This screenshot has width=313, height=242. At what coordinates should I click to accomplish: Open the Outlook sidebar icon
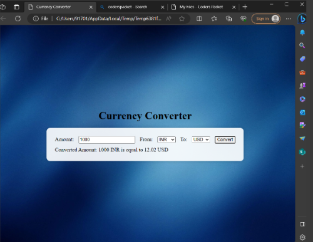point(302,113)
